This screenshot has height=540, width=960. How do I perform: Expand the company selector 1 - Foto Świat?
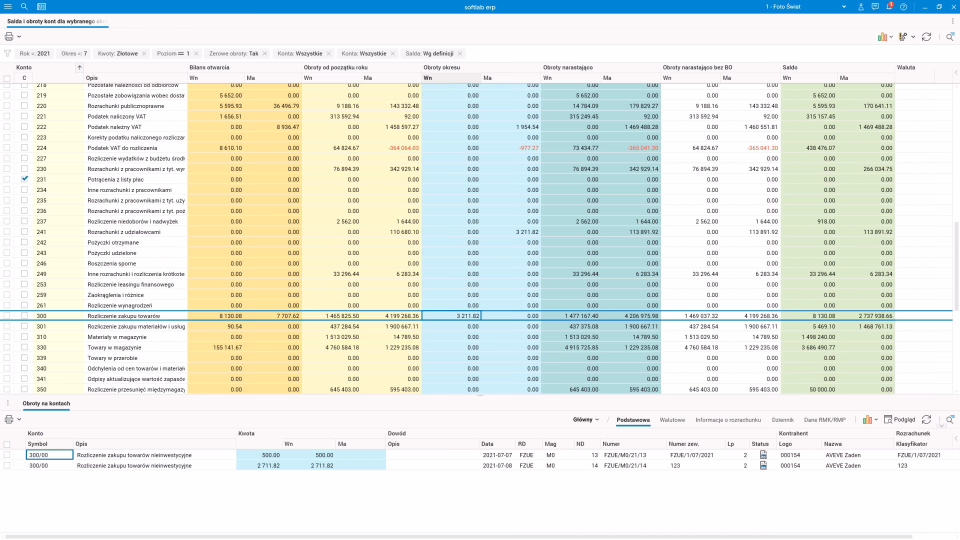(x=844, y=7)
